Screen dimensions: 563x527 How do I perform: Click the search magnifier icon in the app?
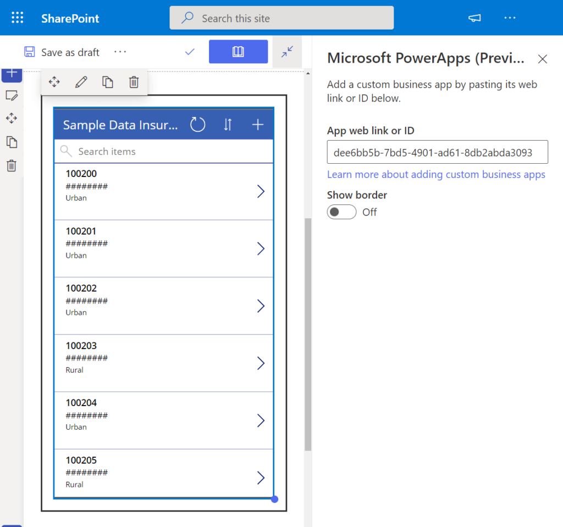click(x=66, y=151)
